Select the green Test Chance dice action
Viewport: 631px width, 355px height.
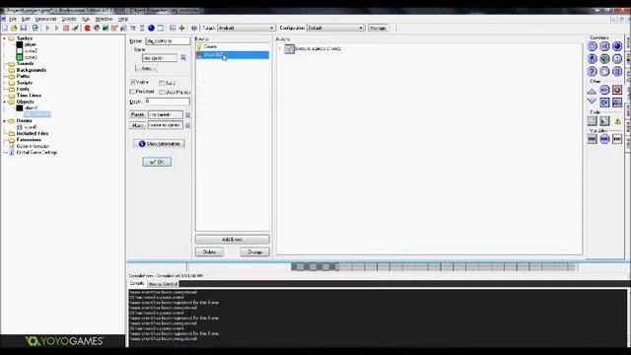(x=604, y=59)
